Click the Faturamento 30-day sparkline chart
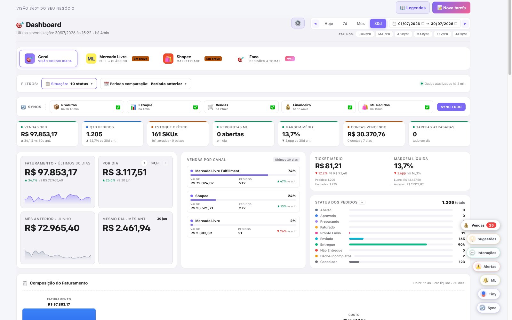Screen dimensions: 512x320 pos(58,198)
